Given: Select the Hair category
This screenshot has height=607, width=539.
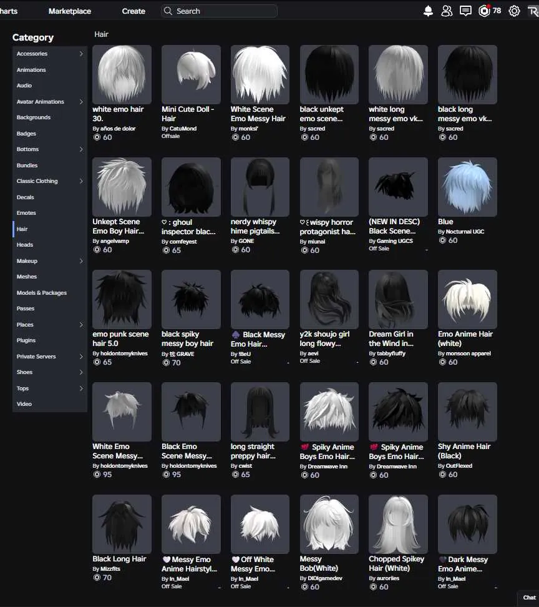Looking at the screenshot, I should tap(50, 229).
